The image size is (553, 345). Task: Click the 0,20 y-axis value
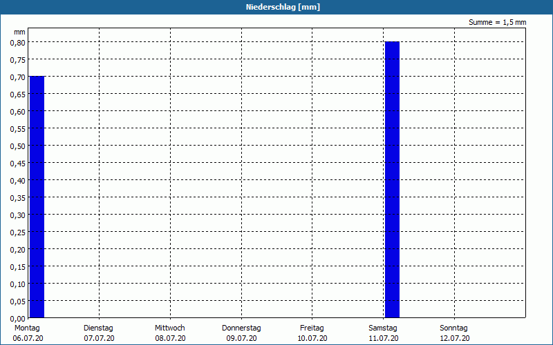(x=18, y=250)
